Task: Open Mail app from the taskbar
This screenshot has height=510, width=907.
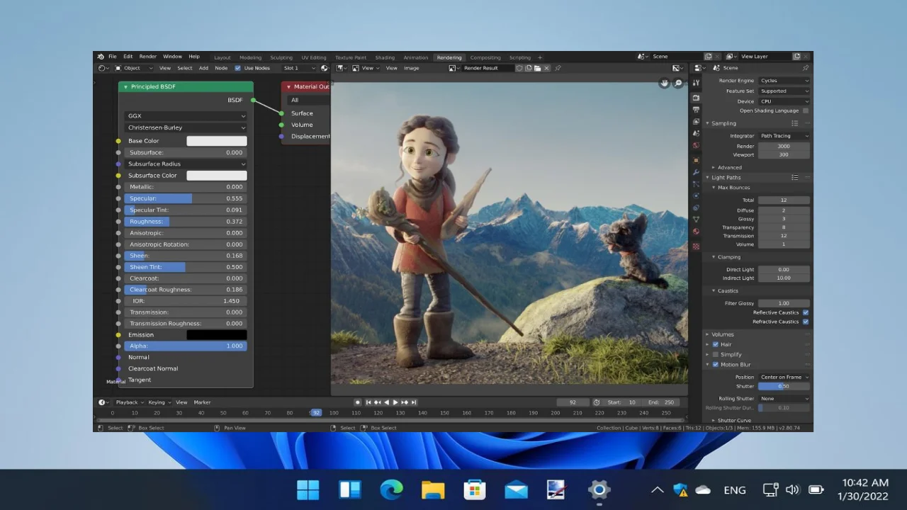Action: tap(516, 489)
